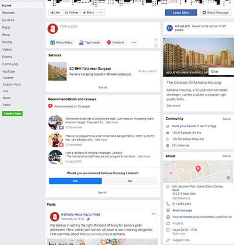
Task: Click See all in the Community card
Action: click(226, 119)
